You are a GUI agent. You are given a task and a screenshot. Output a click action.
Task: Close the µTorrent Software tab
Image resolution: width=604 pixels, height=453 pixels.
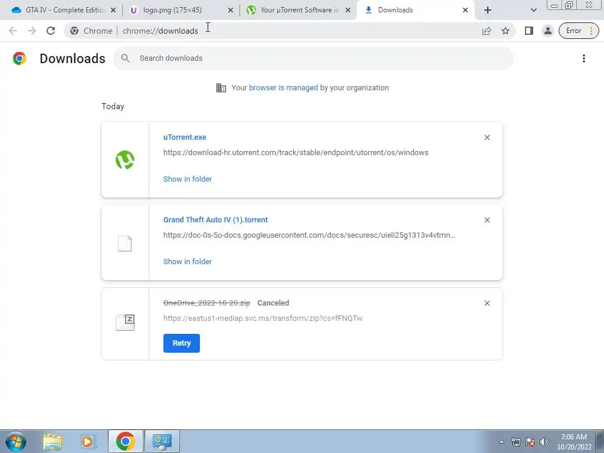tap(348, 11)
